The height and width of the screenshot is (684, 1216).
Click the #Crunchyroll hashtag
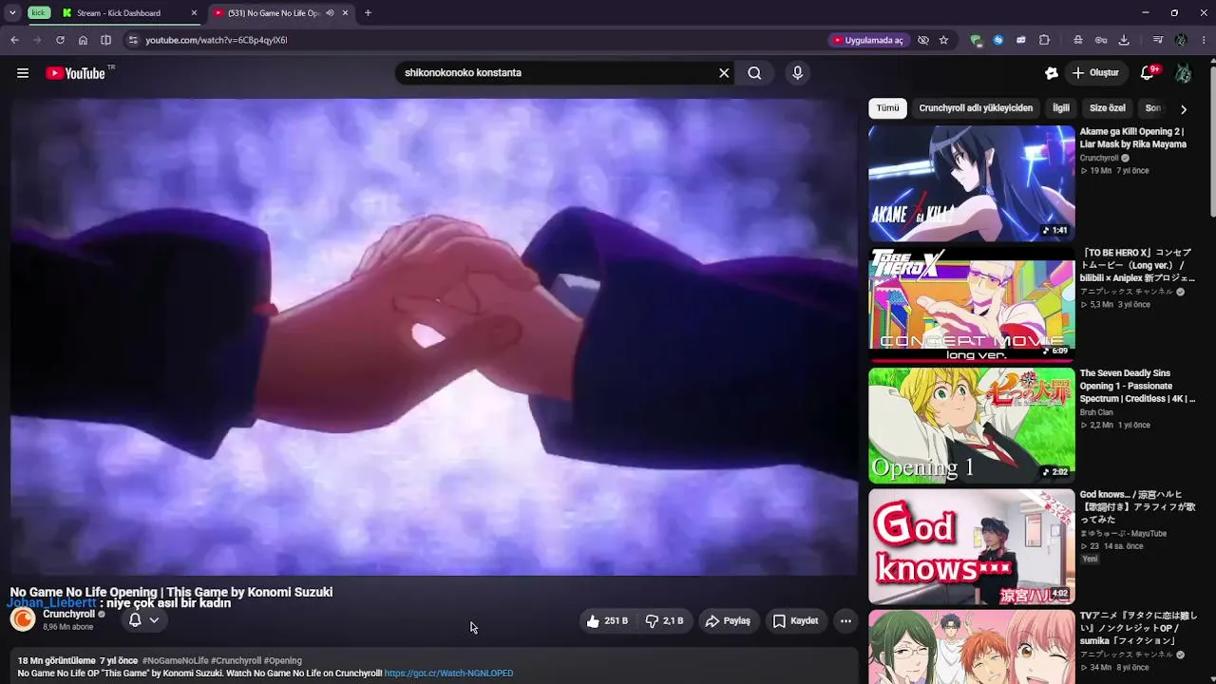pyautogui.click(x=236, y=660)
